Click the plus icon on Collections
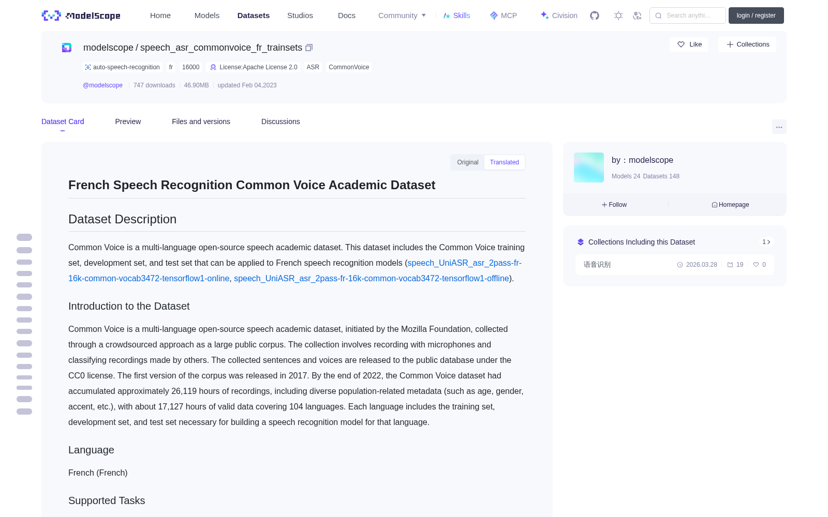The width and height of the screenshot is (828, 517). click(730, 44)
